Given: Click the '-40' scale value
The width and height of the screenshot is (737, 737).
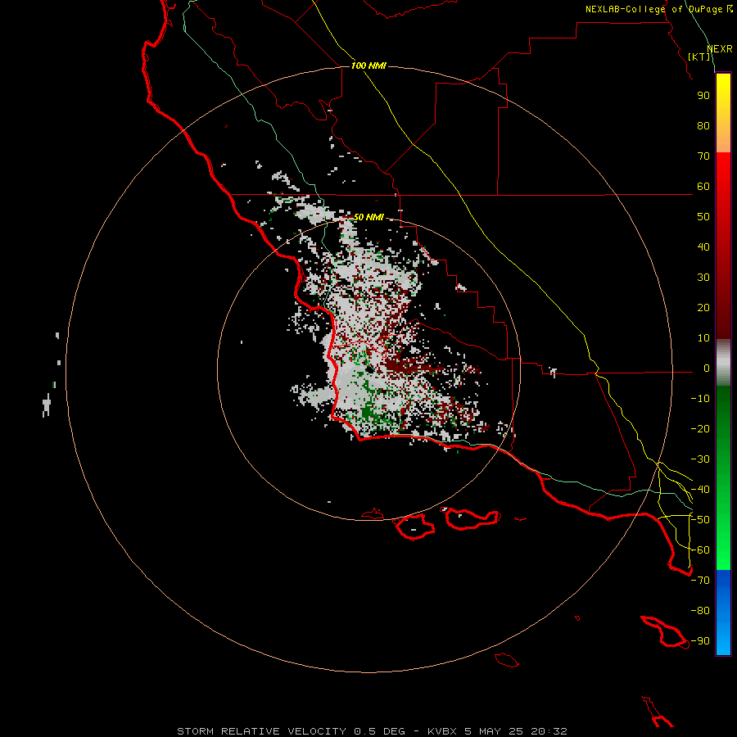Looking at the screenshot, I should click(x=700, y=490).
